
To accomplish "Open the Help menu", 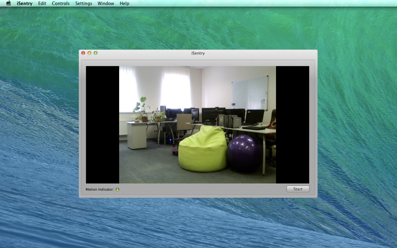I will [125, 3].
